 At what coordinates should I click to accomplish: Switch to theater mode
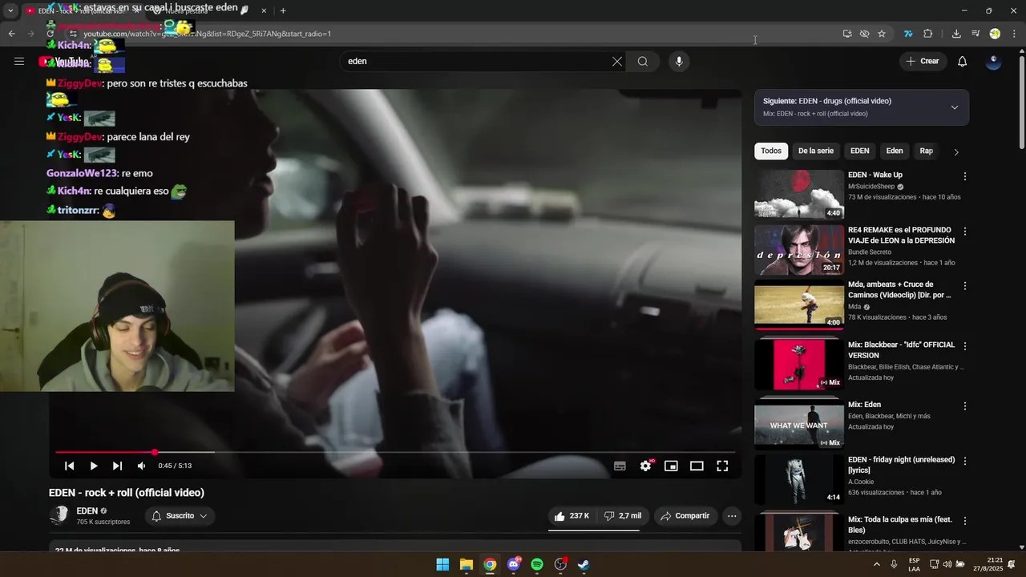[x=697, y=466]
